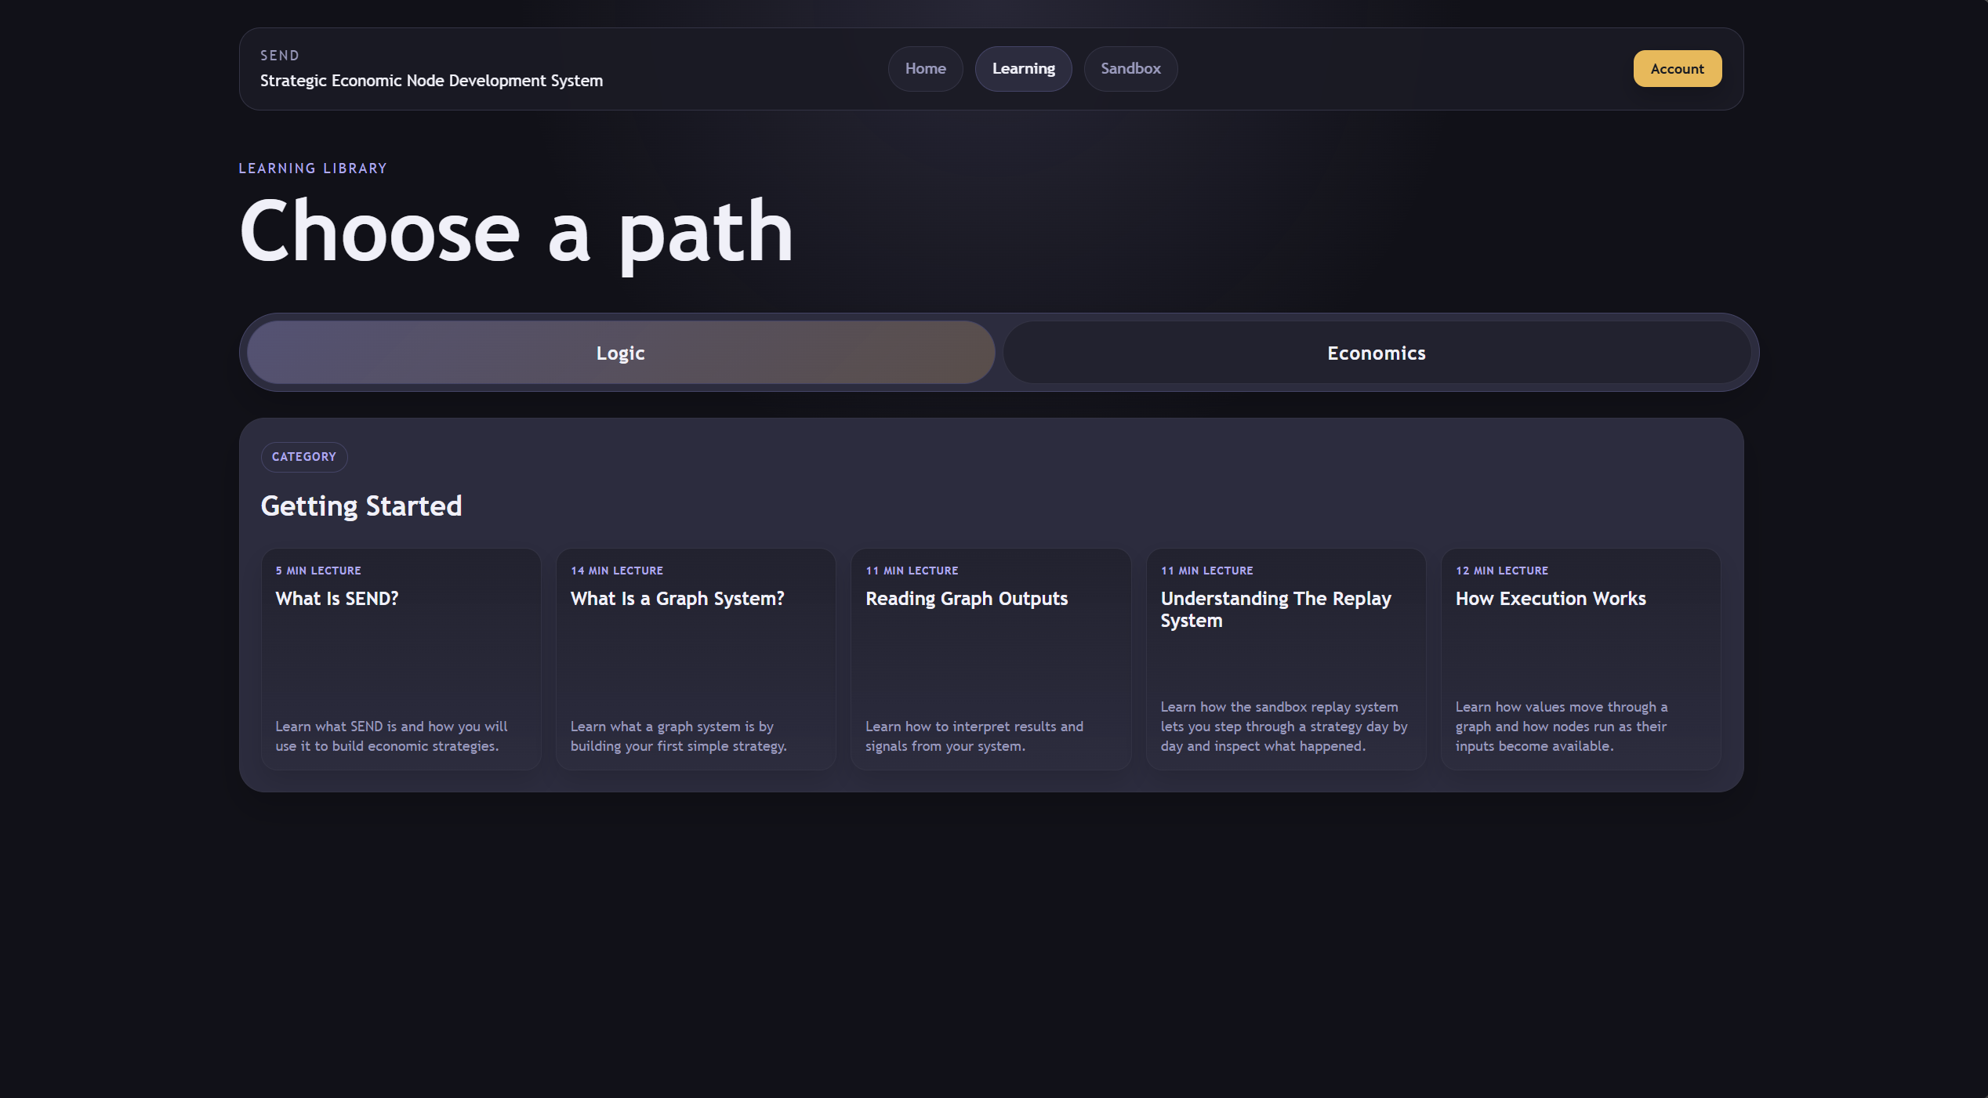Go to the Sandbox page
The height and width of the screenshot is (1098, 1988).
[1130, 69]
